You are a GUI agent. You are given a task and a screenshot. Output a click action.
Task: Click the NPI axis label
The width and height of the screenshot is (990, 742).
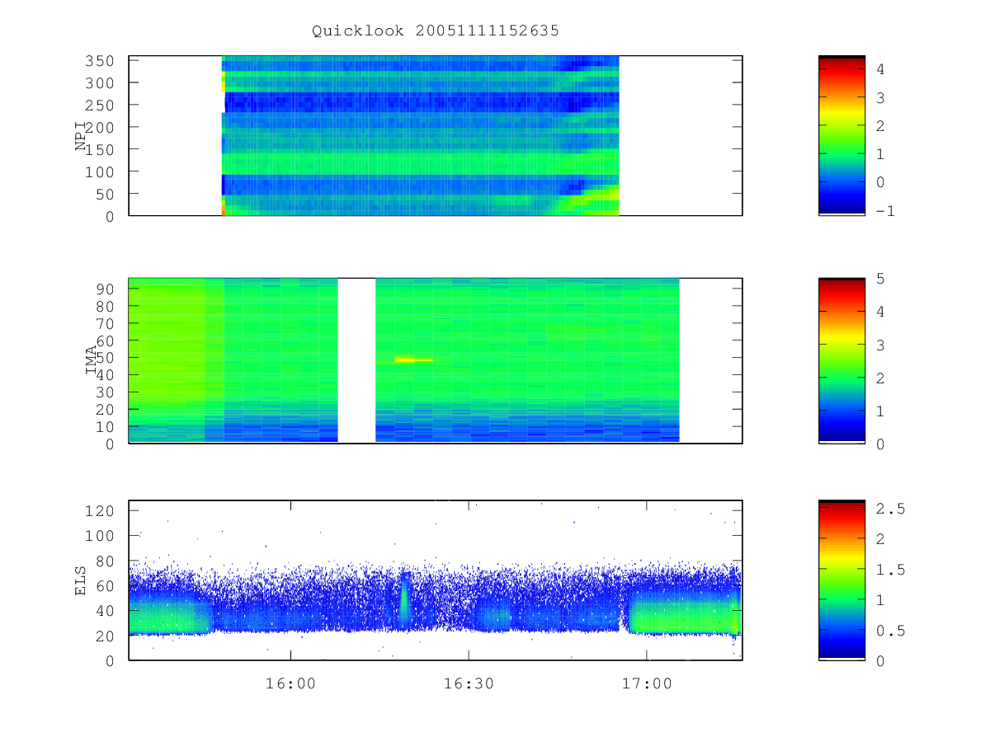pos(81,137)
